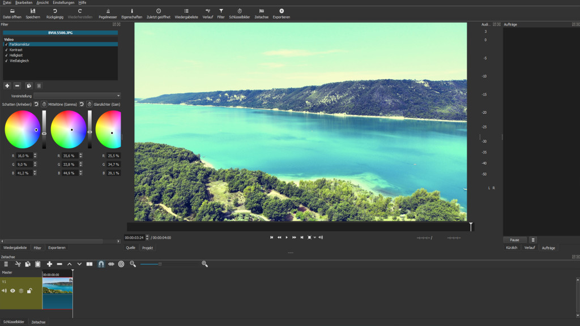Hide track V1 with the eye icon

12,291
